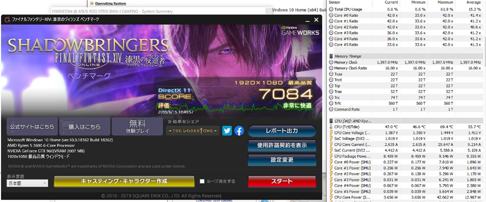Click the icon beside Total CPU Usage

click(331, 9)
